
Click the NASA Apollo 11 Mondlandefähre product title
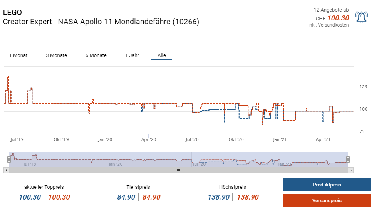point(101,22)
